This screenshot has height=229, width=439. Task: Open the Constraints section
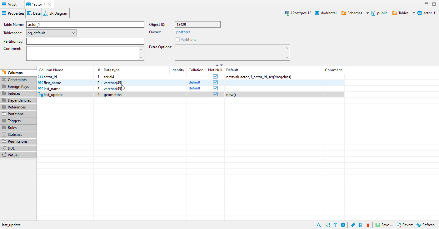(18, 80)
